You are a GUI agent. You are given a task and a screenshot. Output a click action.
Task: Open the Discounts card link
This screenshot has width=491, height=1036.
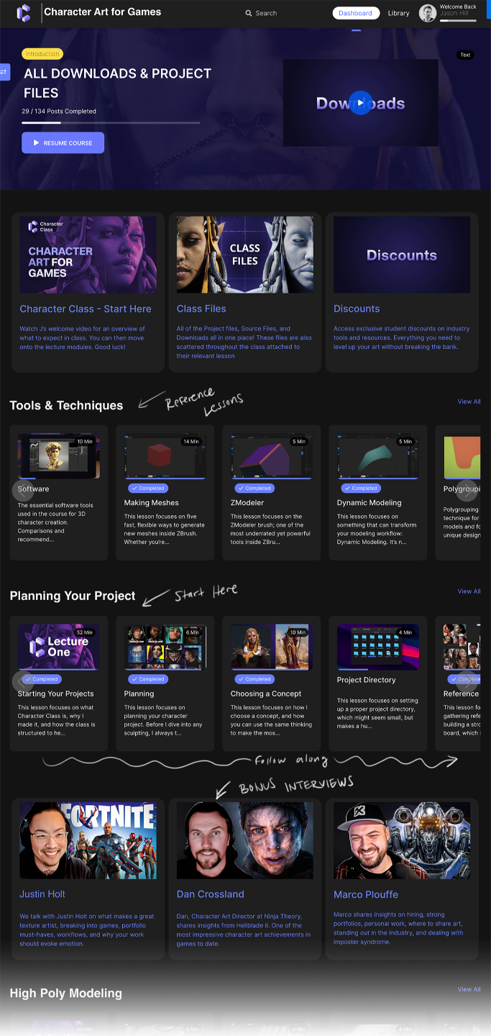coord(357,309)
